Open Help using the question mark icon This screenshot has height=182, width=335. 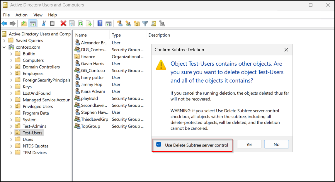point(100,23)
